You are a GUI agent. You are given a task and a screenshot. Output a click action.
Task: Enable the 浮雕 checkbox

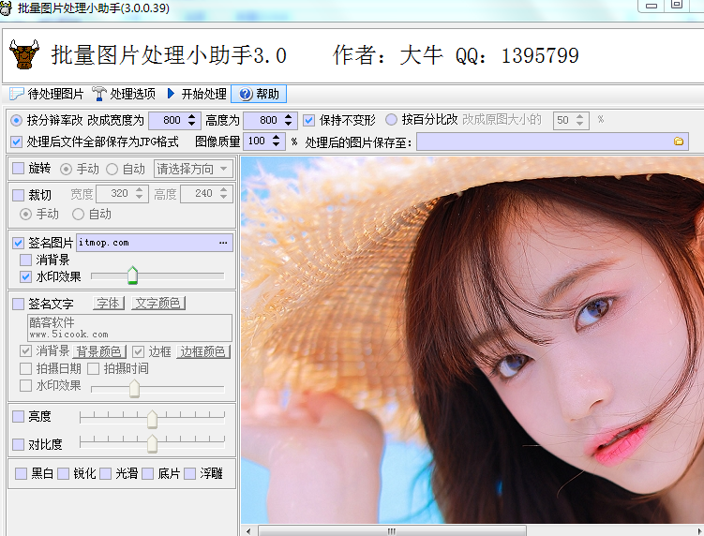190,473
